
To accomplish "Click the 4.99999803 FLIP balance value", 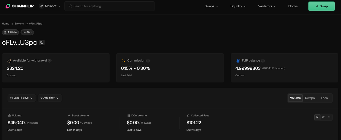I will pyautogui.click(x=248, y=68).
